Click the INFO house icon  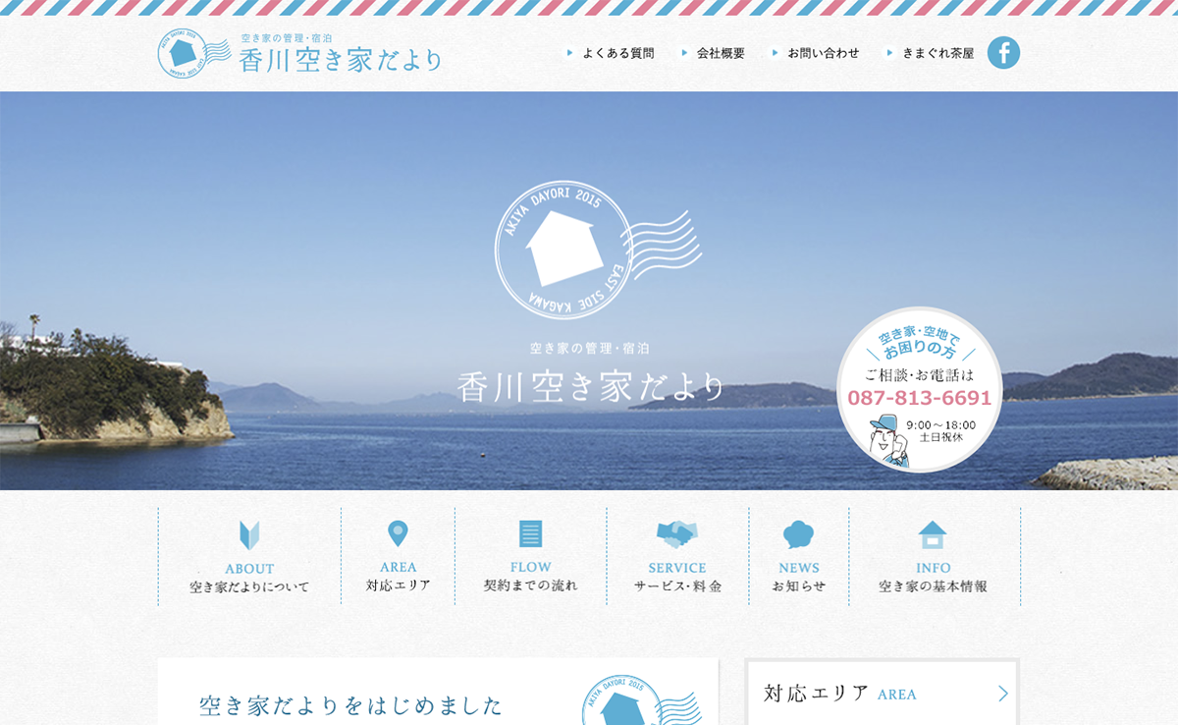[x=933, y=534]
